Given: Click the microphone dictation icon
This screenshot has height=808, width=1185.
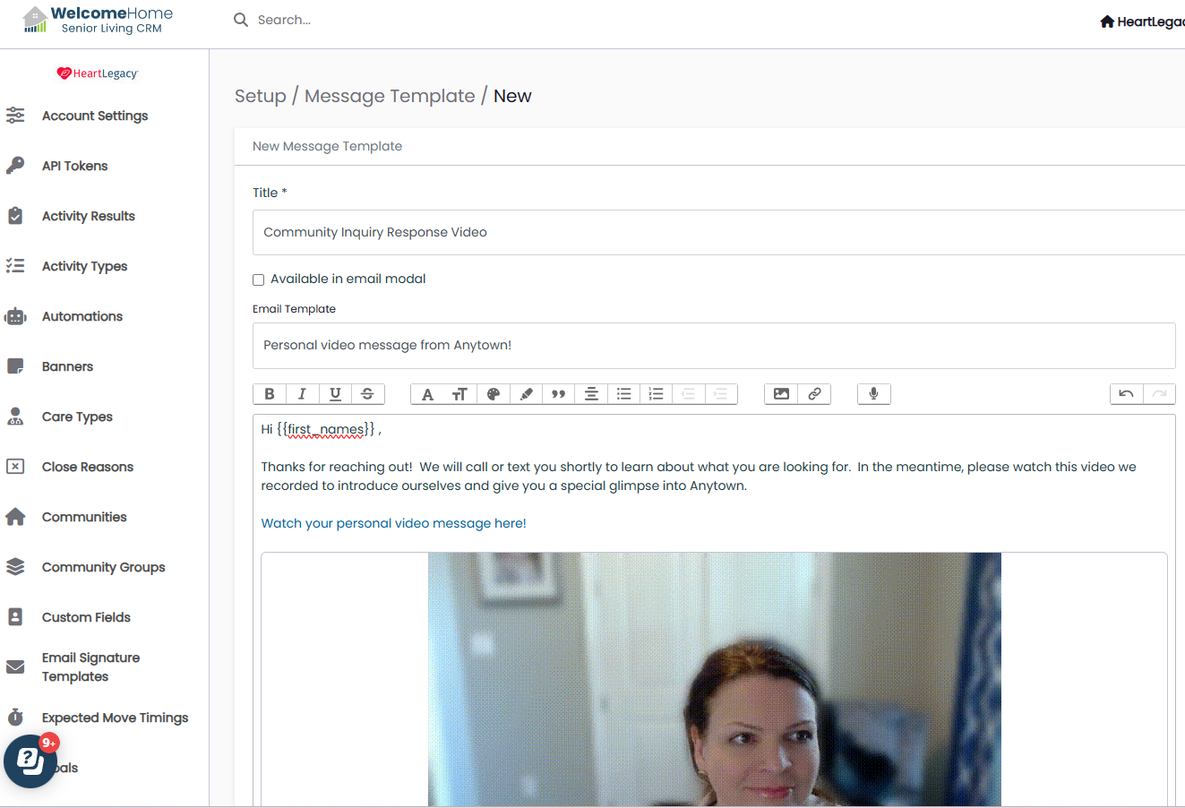Looking at the screenshot, I should click(873, 394).
